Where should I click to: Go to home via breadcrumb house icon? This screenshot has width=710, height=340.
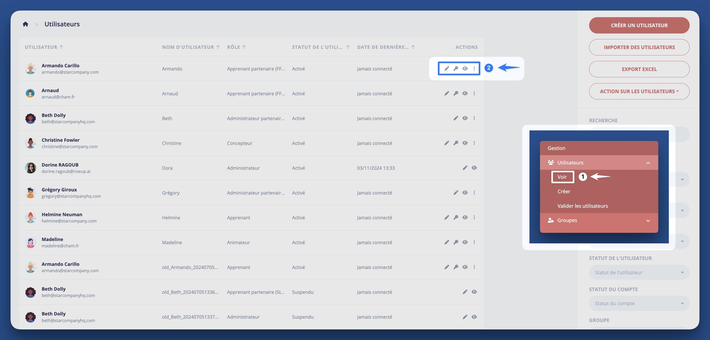tap(25, 24)
